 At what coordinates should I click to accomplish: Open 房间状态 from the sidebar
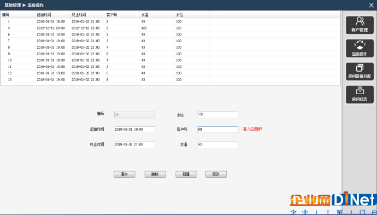click(x=360, y=95)
